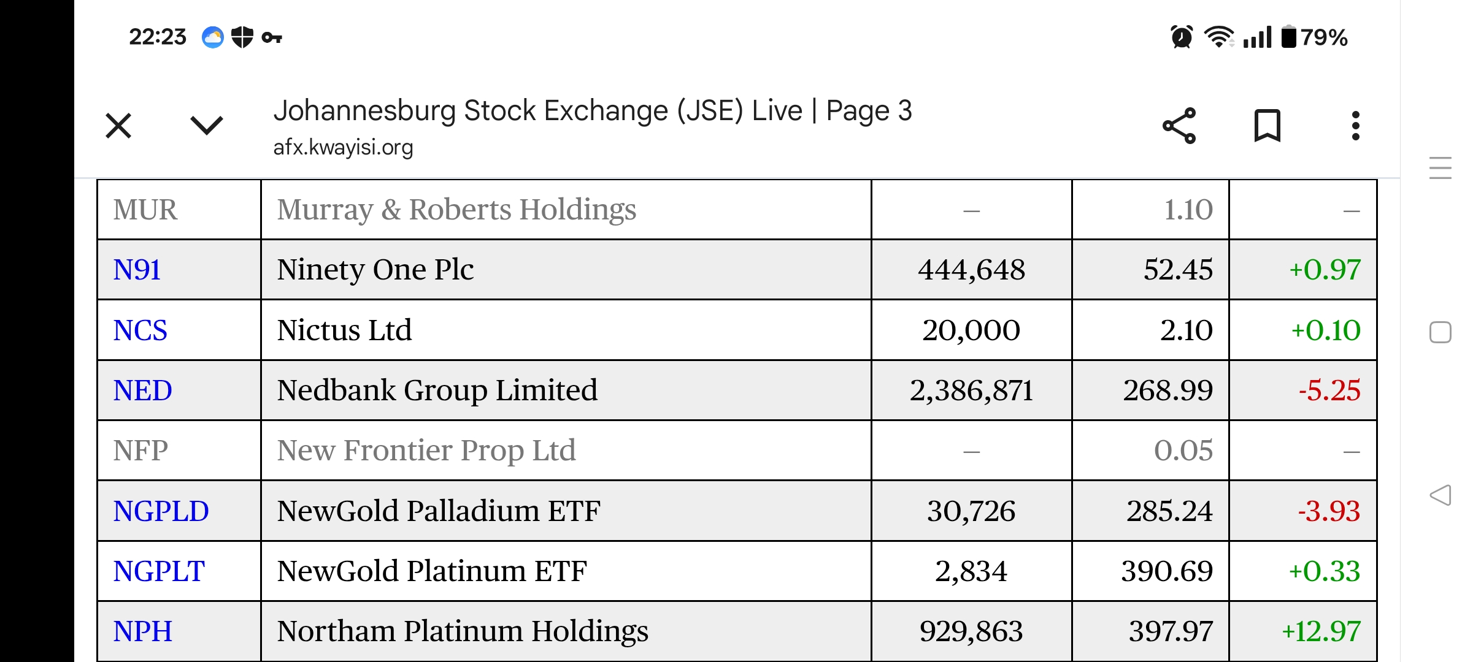Image resolution: width=1481 pixels, height=662 pixels.
Task: Open the NGPLD ticker link
Action: click(x=161, y=511)
